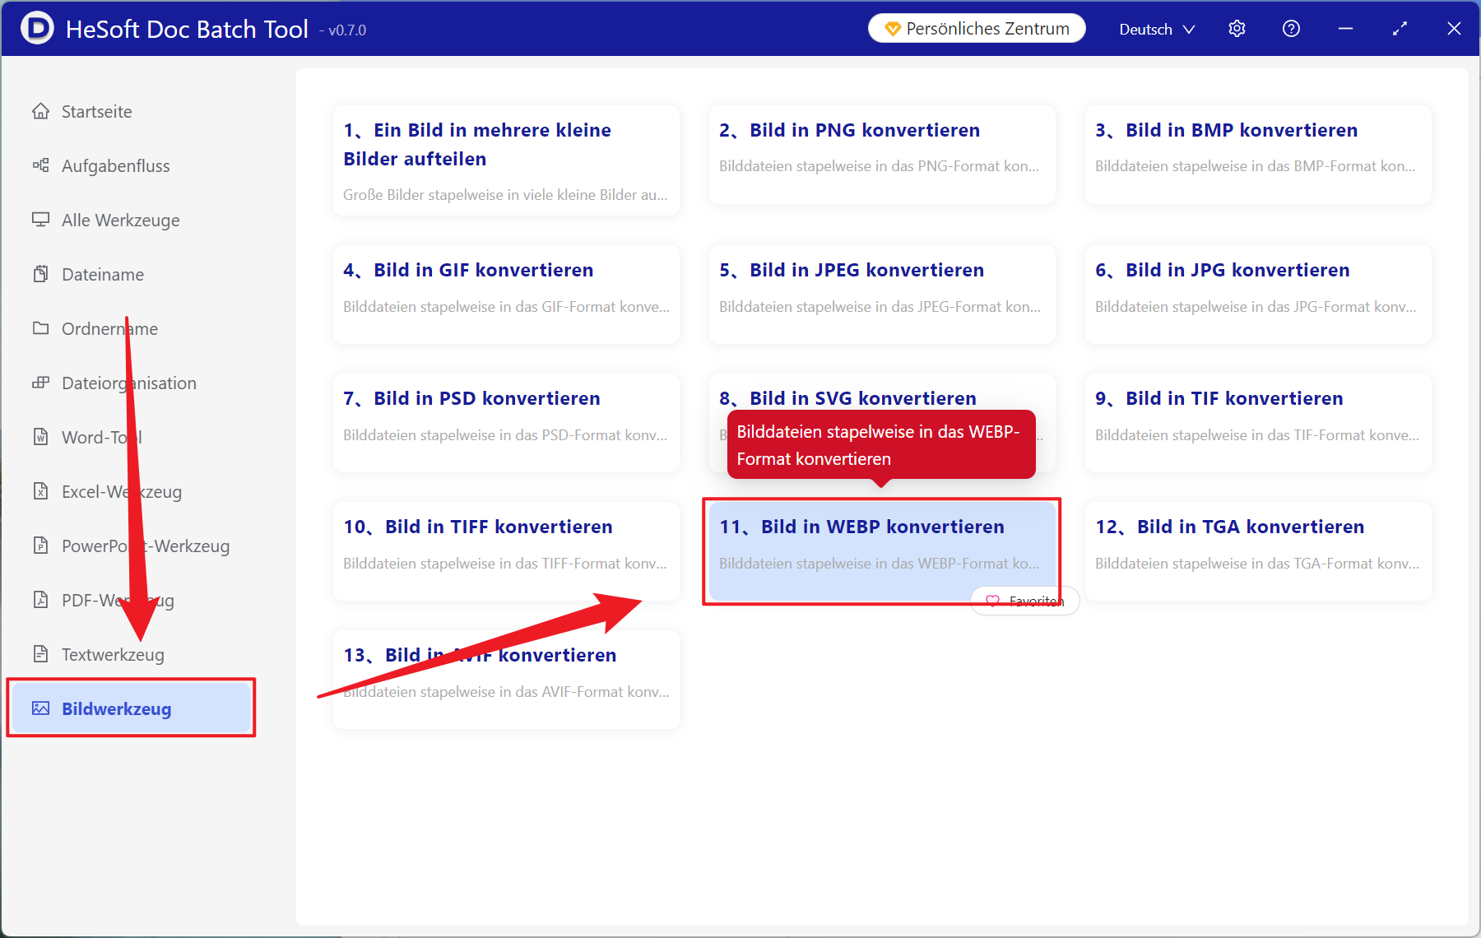
Task: Choose Bild in GIF konvertieren card
Action: pyautogui.click(x=505, y=294)
